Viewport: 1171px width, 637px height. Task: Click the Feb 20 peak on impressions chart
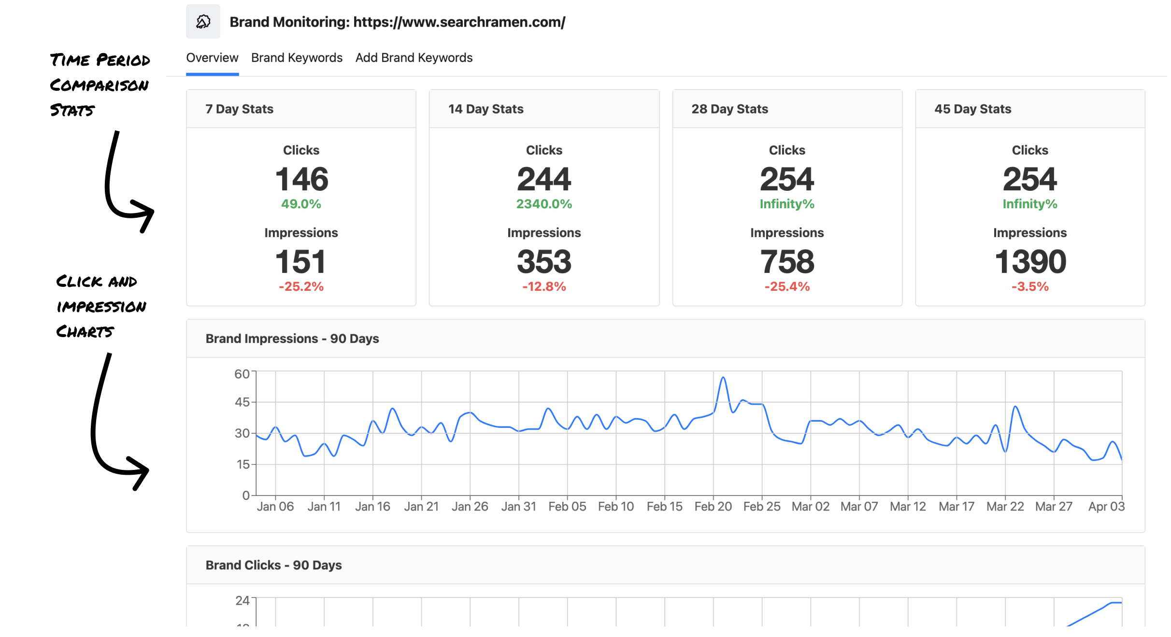[x=723, y=378]
